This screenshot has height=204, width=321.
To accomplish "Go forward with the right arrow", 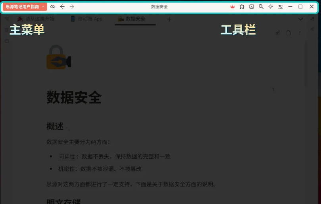I will 72,7.
